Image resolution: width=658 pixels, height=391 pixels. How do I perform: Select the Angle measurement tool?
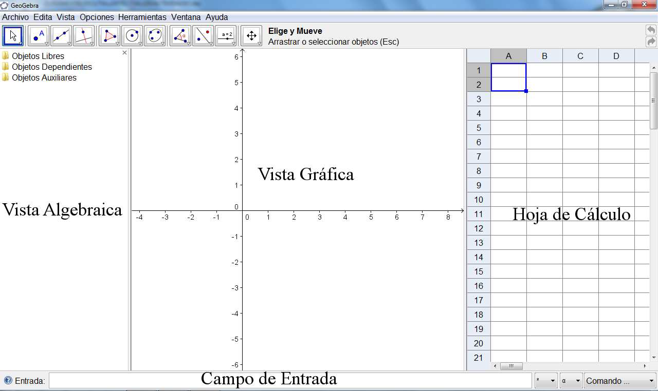pos(180,36)
